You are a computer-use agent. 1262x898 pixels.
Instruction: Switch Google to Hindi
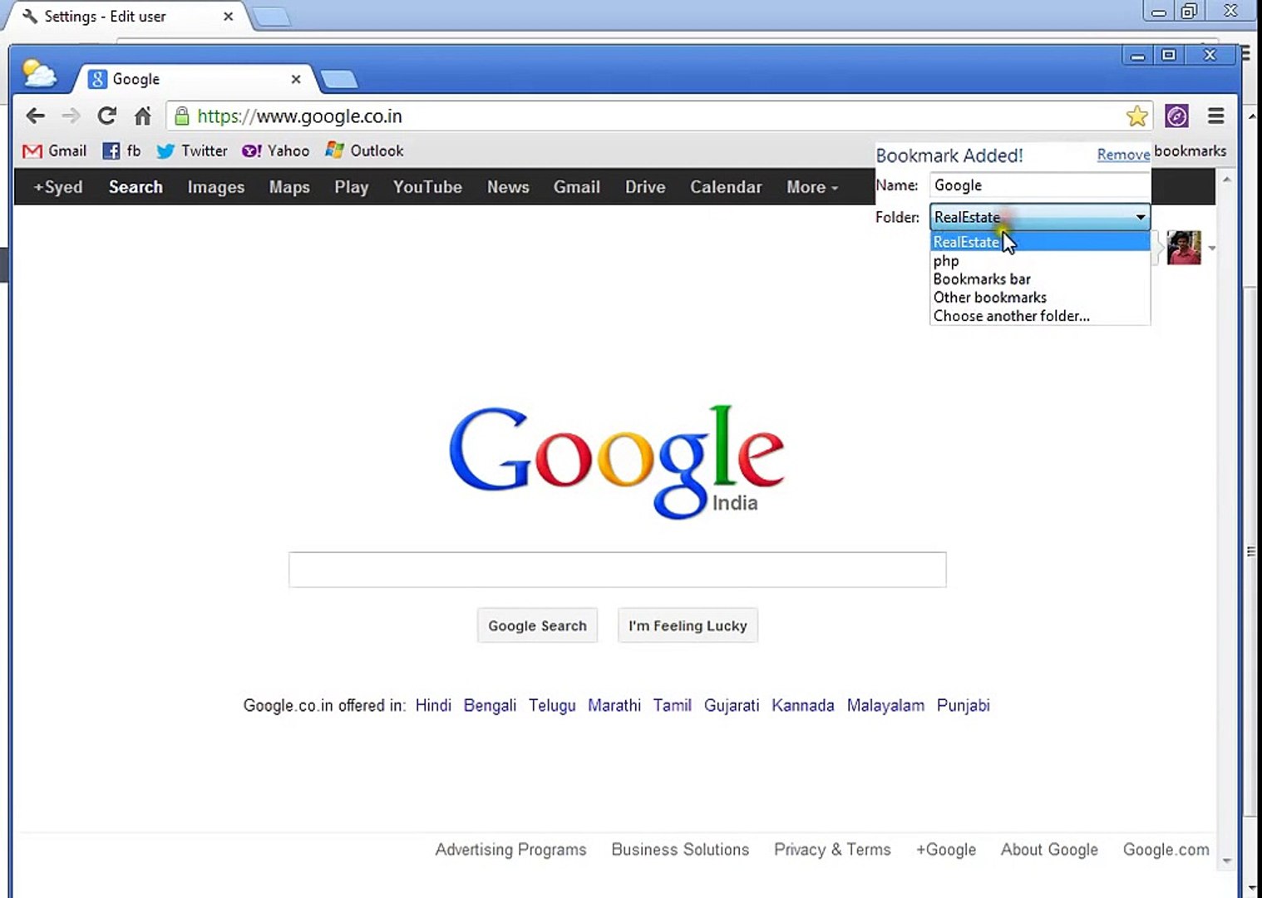(433, 705)
